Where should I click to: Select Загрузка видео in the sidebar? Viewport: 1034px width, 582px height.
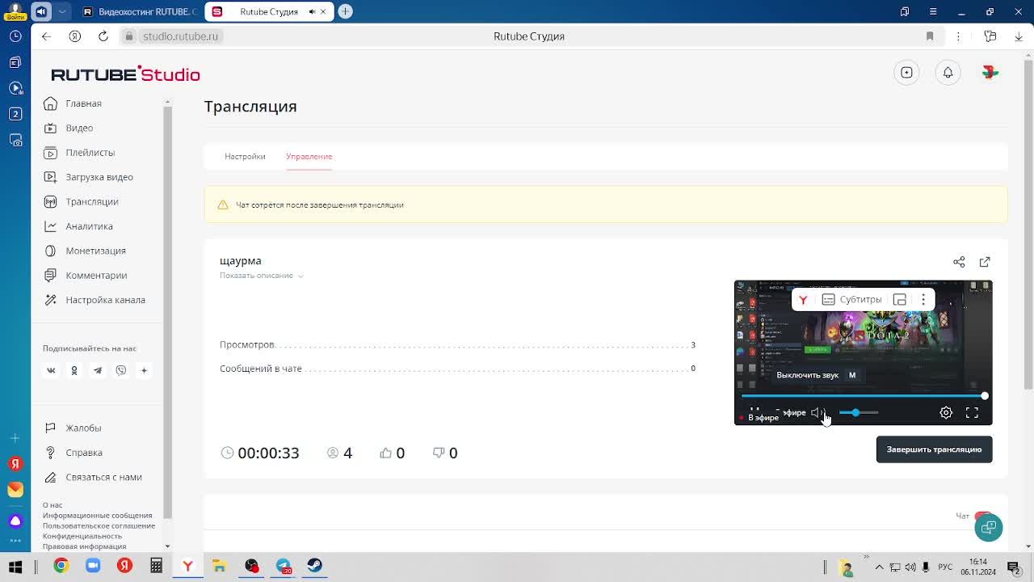pyautogui.click(x=88, y=177)
